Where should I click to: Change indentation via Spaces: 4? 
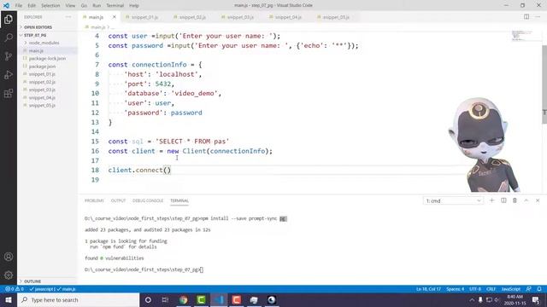point(455,289)
